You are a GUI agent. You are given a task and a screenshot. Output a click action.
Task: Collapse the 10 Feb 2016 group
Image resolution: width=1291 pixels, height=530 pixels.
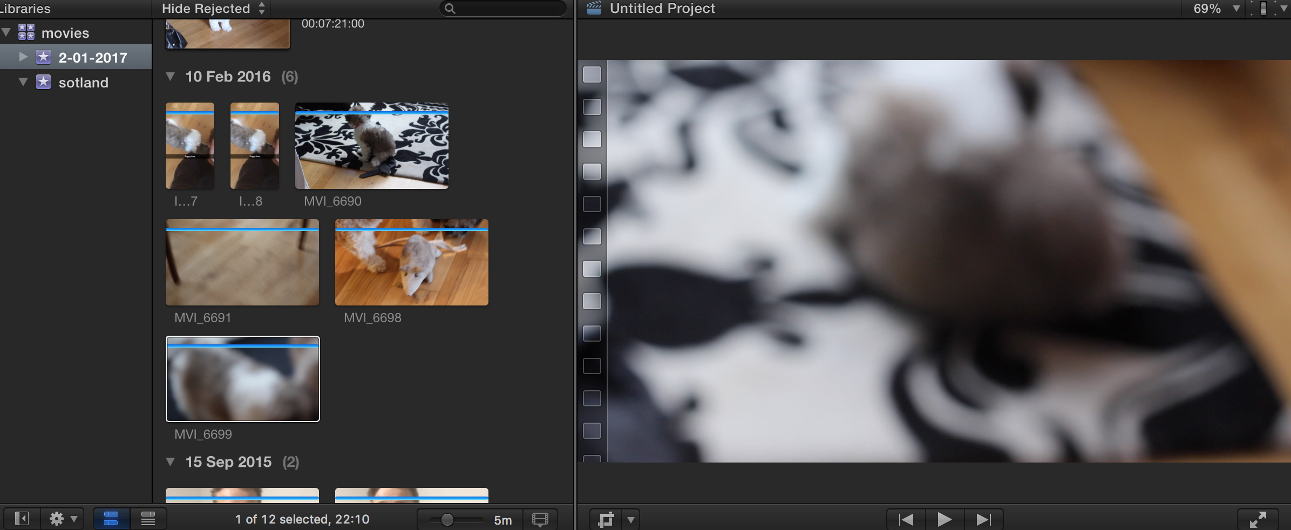(171, 77)
